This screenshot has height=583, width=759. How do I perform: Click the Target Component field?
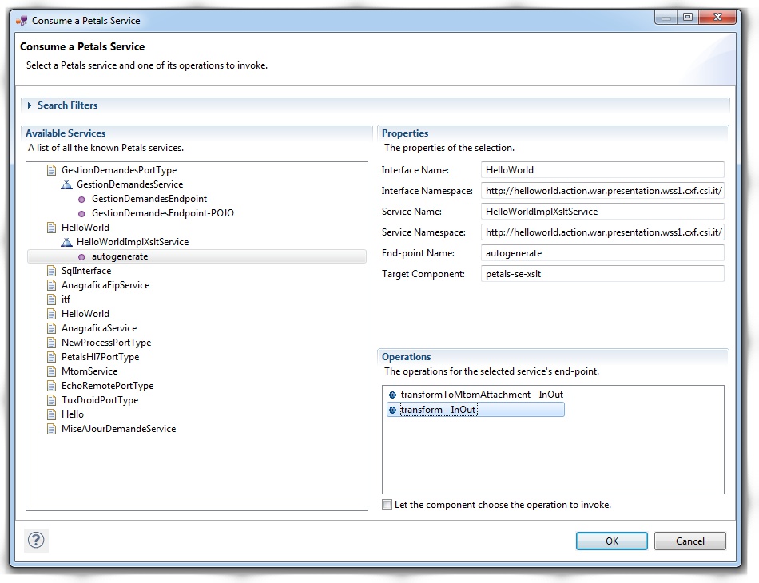(603, 274)
